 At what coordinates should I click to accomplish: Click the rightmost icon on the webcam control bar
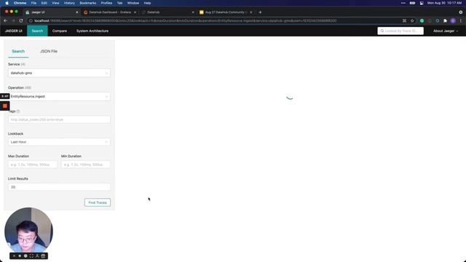tap(43, 255)
